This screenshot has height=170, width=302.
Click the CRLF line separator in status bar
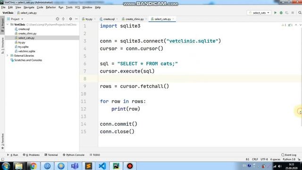255,160
